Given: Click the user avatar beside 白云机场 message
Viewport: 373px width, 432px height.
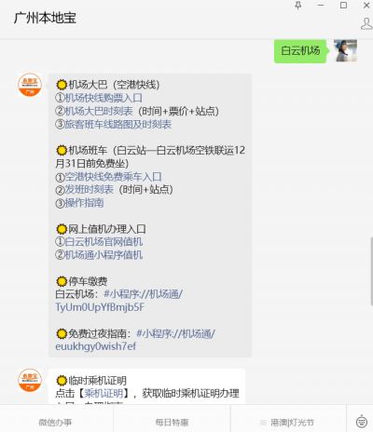Looking at the screenshot, I should pos(345,50).
